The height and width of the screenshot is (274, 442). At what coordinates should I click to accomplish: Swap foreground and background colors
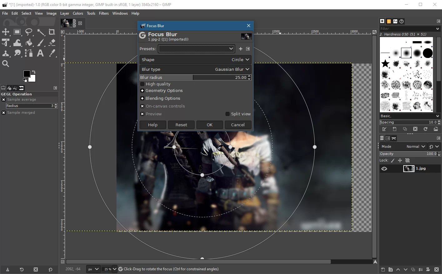tap(34, 72)
